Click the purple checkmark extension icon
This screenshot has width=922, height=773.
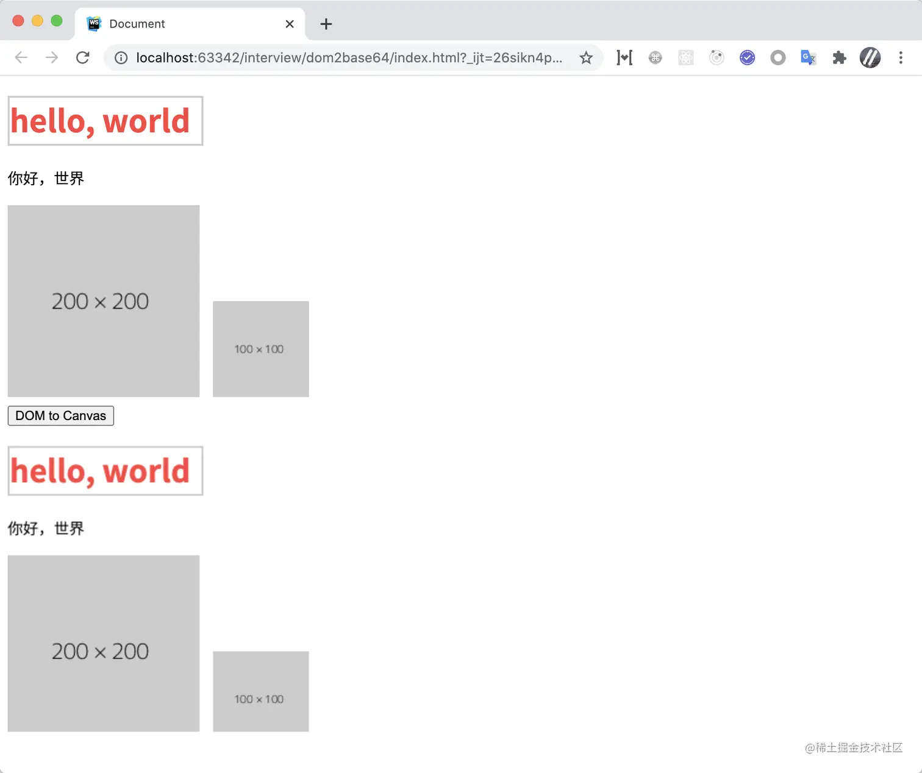point(747,57)
